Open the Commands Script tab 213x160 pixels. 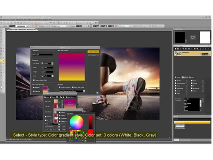point(185,140)
